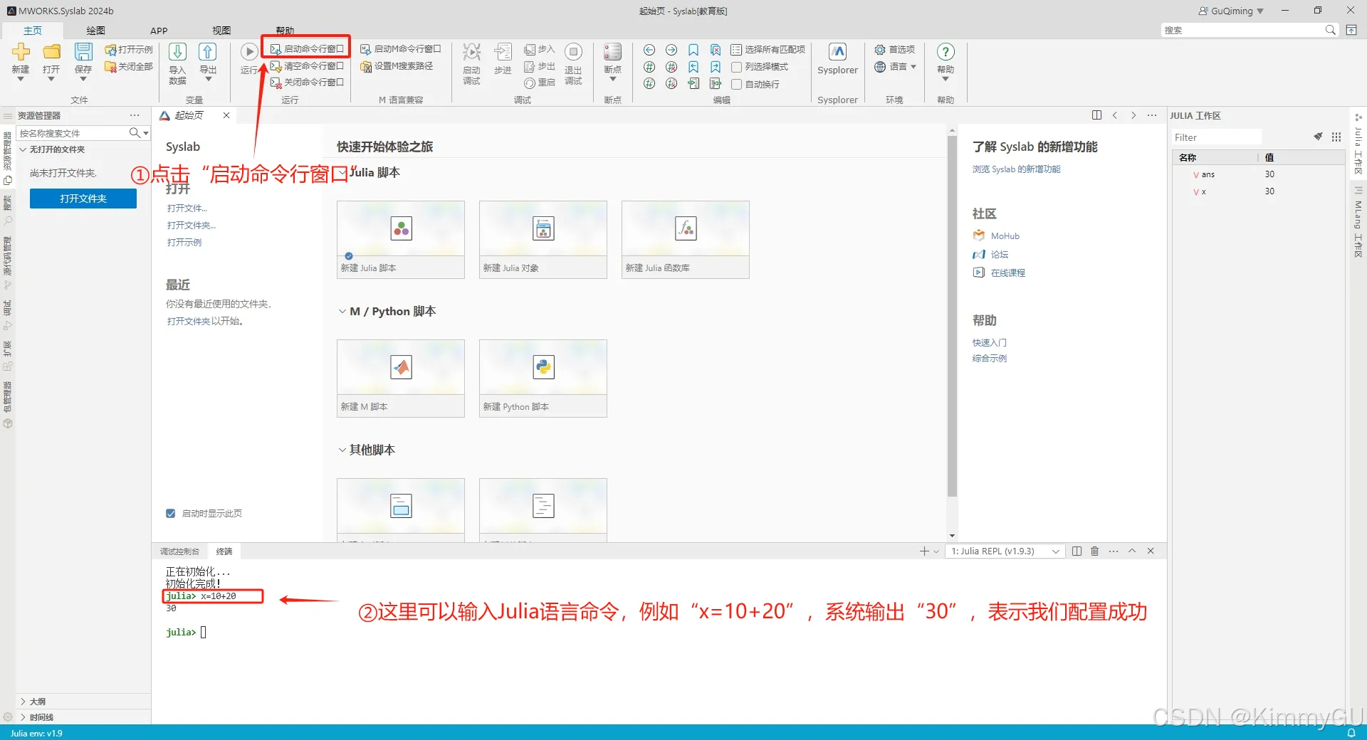The image size is (1367, 740).
Task: Collapse the 其他脚本 section
Action: (342, 450)
